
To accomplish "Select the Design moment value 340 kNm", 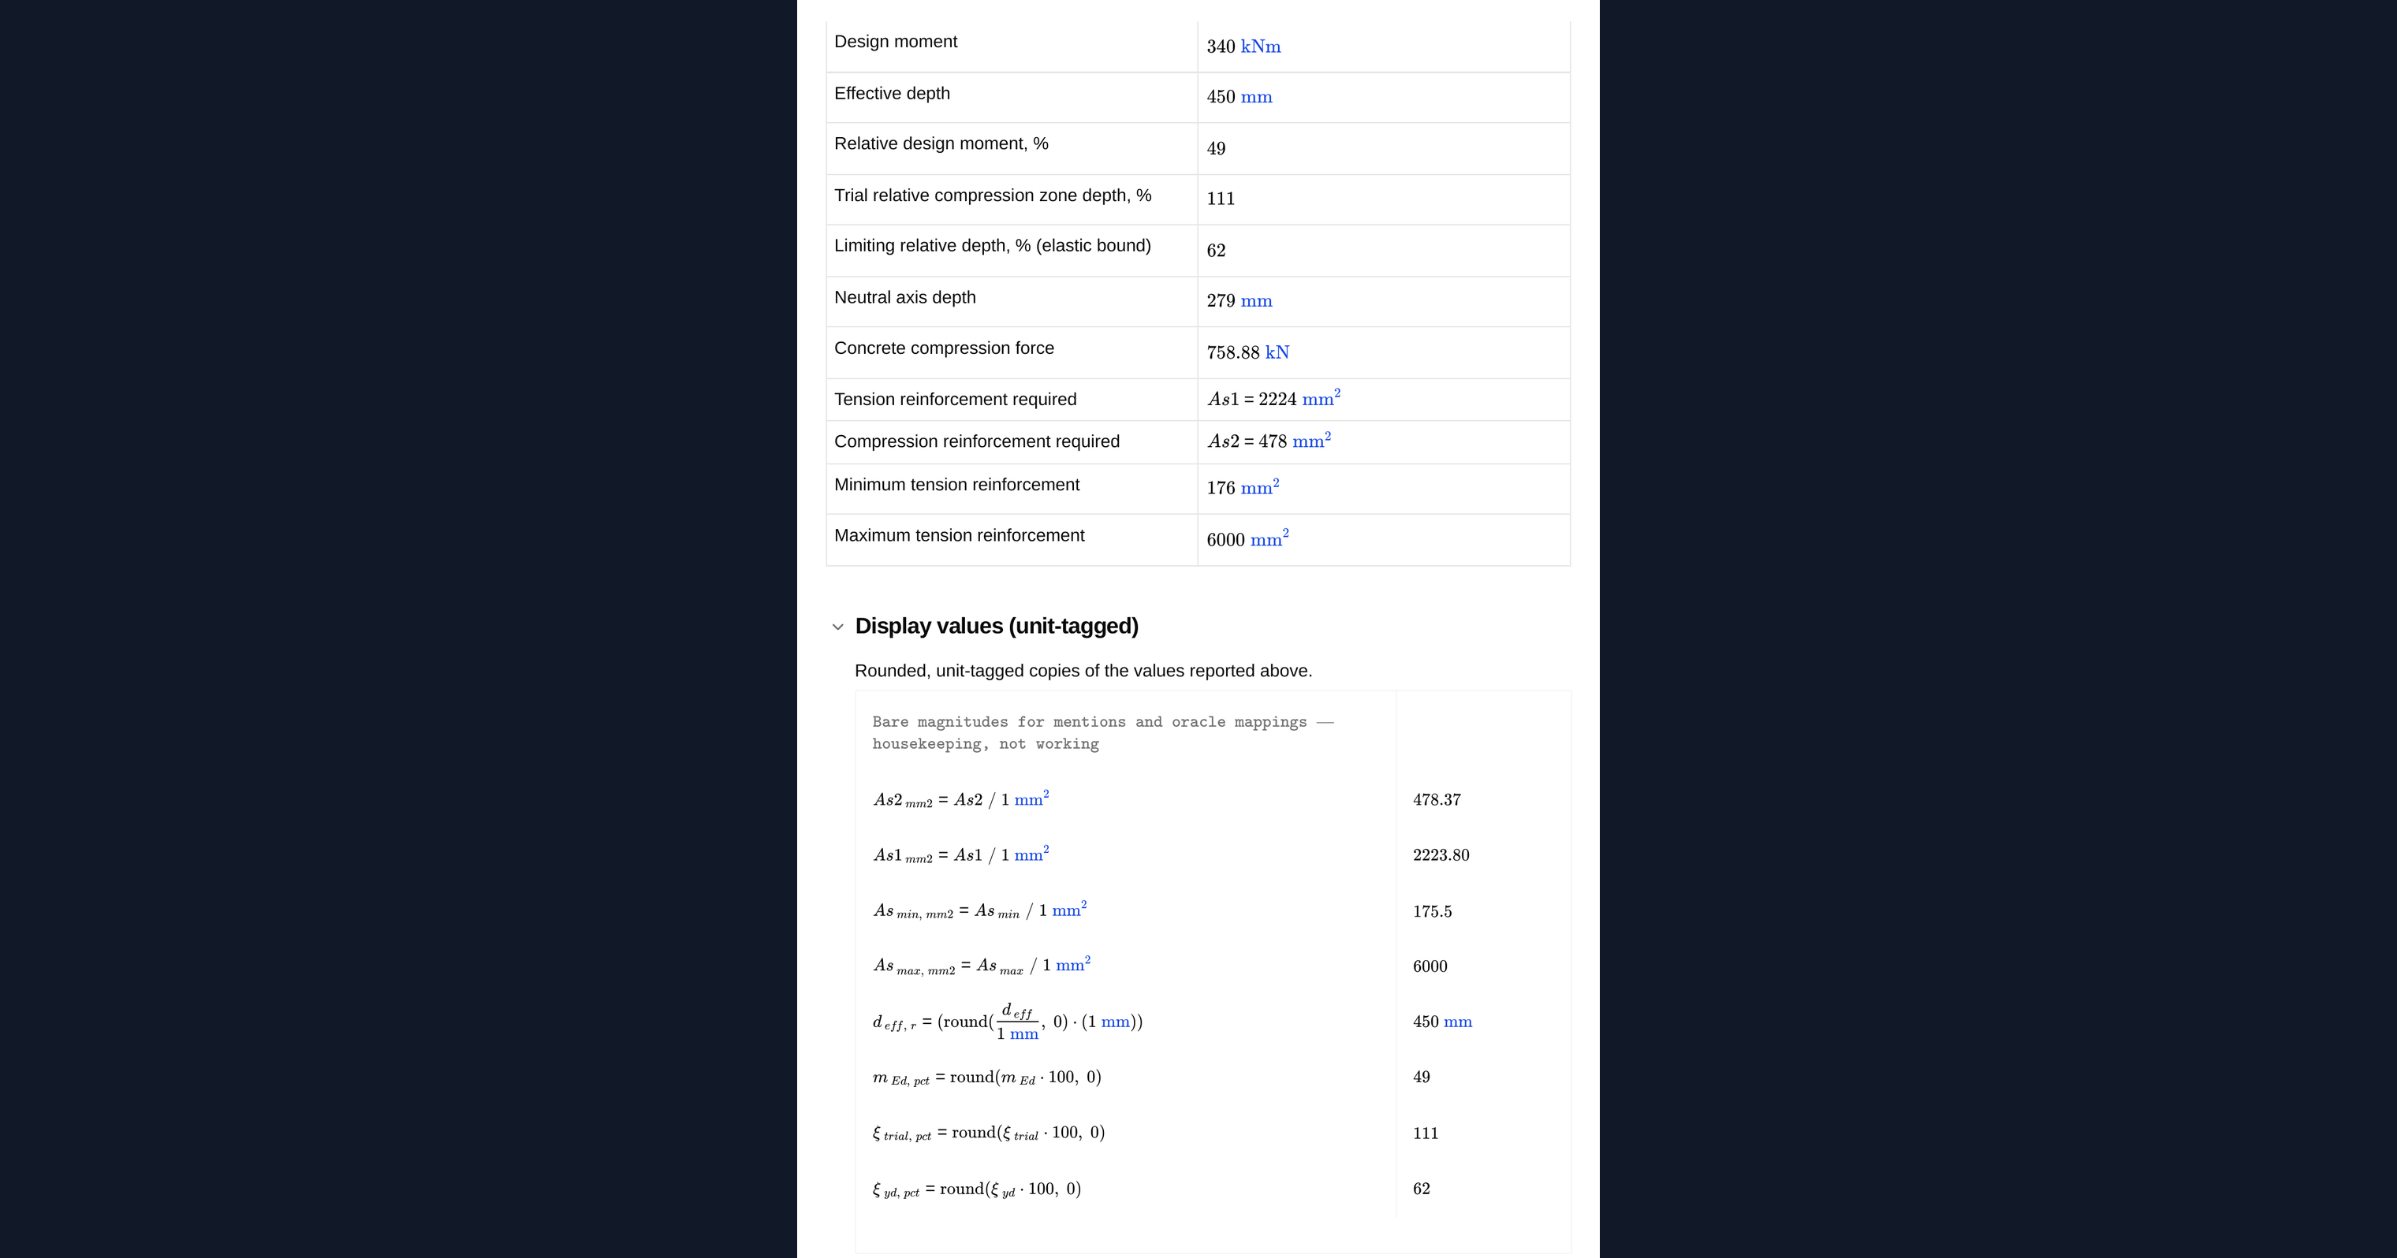I will click(x=1243, y=47).
